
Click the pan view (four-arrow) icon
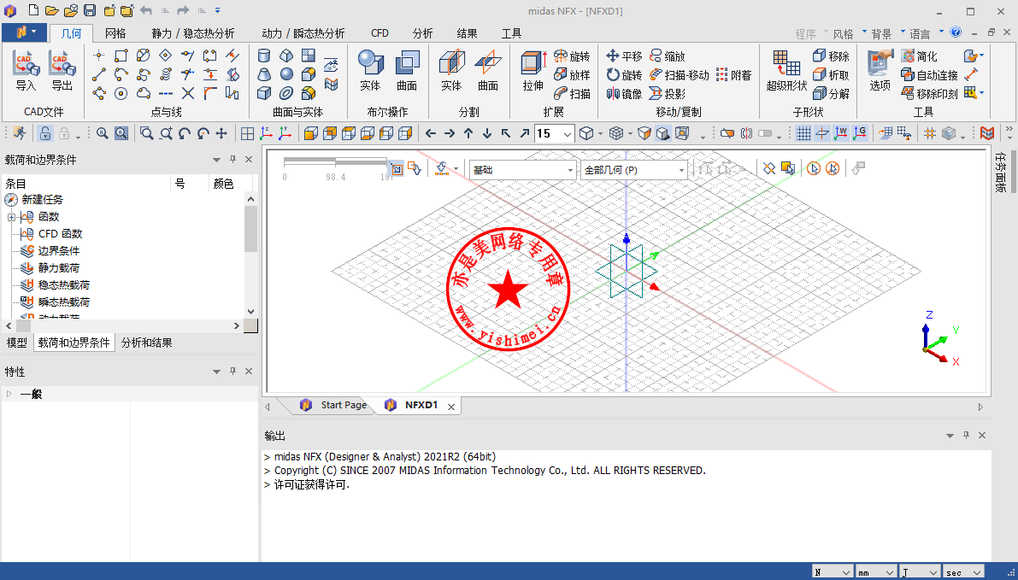click(x=221, y=133)
